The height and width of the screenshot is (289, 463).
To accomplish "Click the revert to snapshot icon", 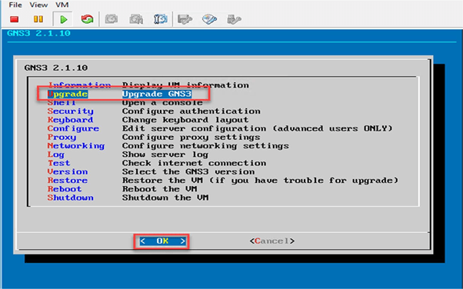I will tap(136, 19).
